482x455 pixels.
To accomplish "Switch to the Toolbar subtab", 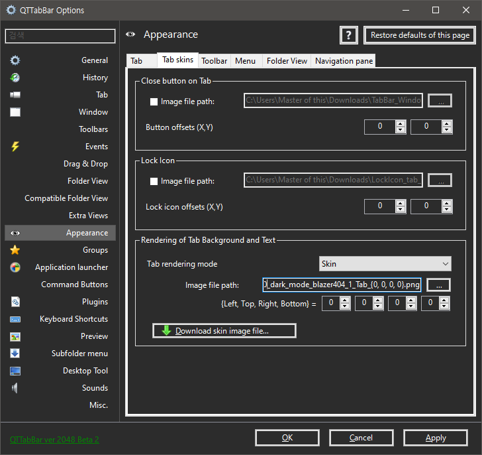I will 215,61.
